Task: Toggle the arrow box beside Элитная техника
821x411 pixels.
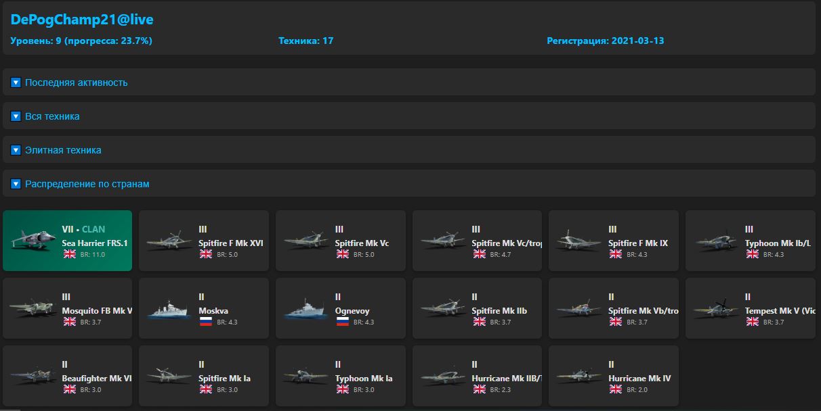Action: [x=16, y=150]
